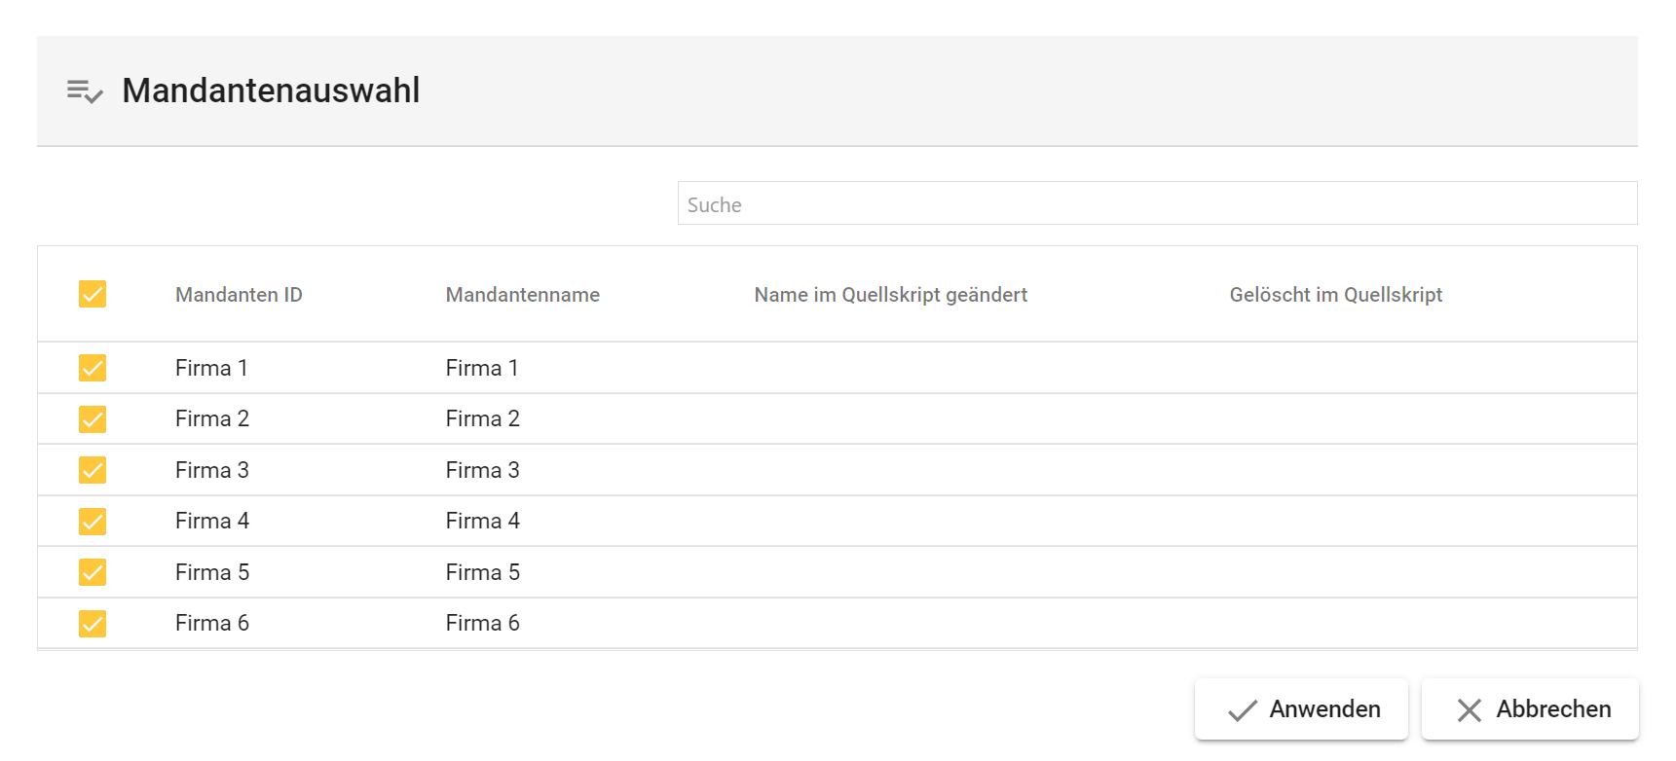1676x761 pixels.
Task: Click the Mandantenauswahl title text
Action: click(x=271, y=91)
